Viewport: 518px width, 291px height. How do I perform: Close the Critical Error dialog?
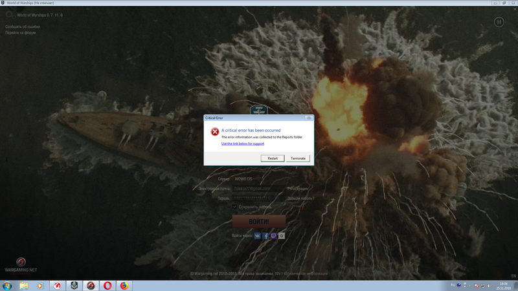(x=309, y=118)
